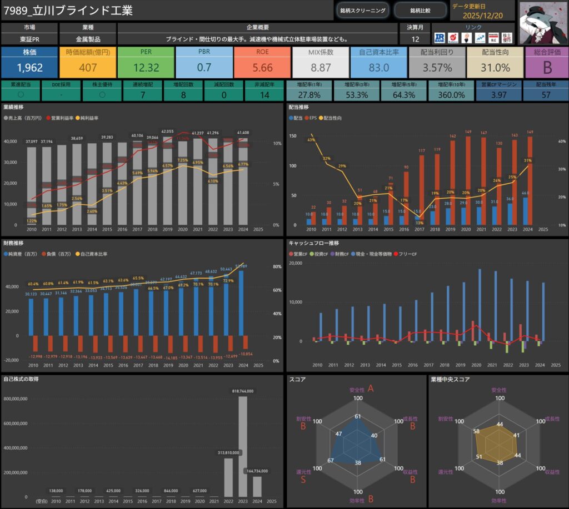Viewport: 569px width, 509px height.
Task: Open the 銘柄スクリーニング page
Action: click(363, 10)
